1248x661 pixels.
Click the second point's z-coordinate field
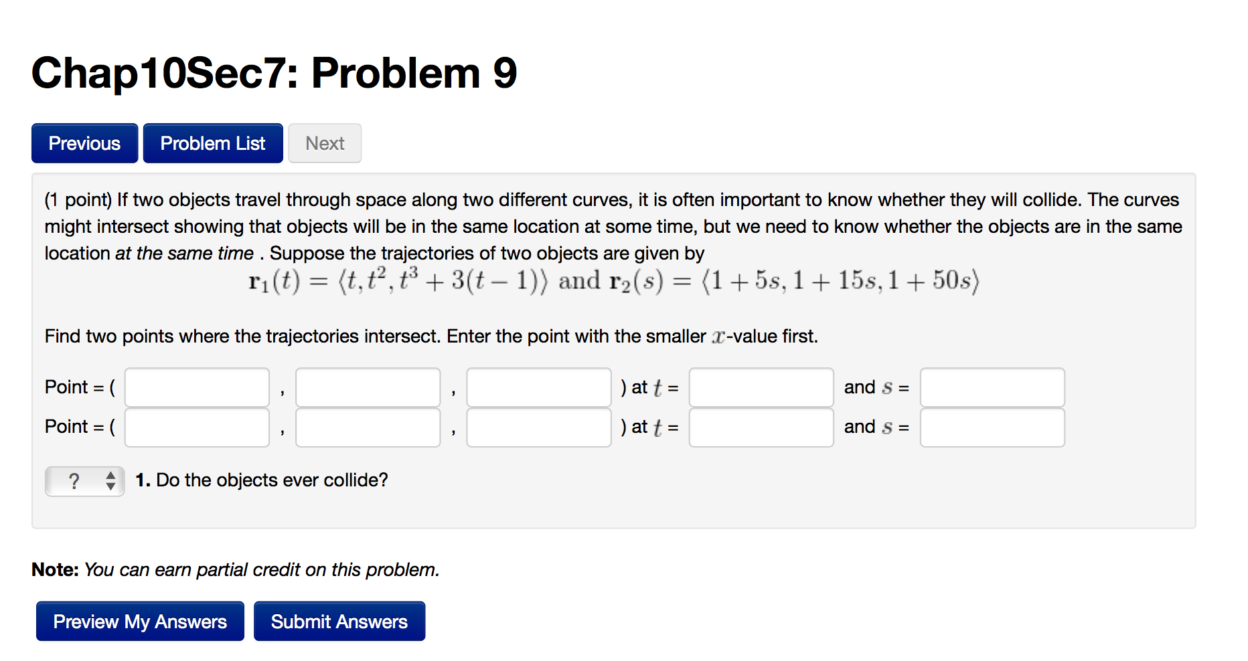pyautogui.click(x=538, y=427)
